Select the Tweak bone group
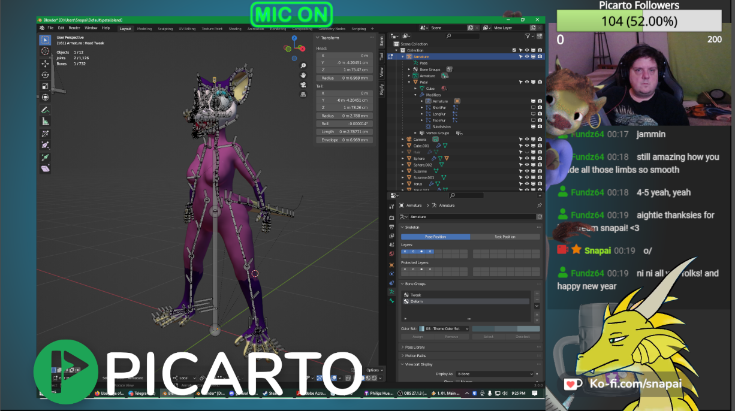Image resolution: width=735 pixels, height=411 pixels. (465, 295)
